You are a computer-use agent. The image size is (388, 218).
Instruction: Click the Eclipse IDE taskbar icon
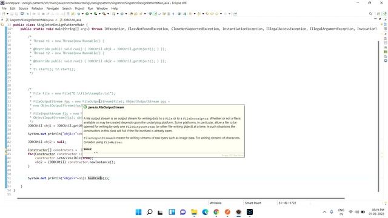[238, 212]
